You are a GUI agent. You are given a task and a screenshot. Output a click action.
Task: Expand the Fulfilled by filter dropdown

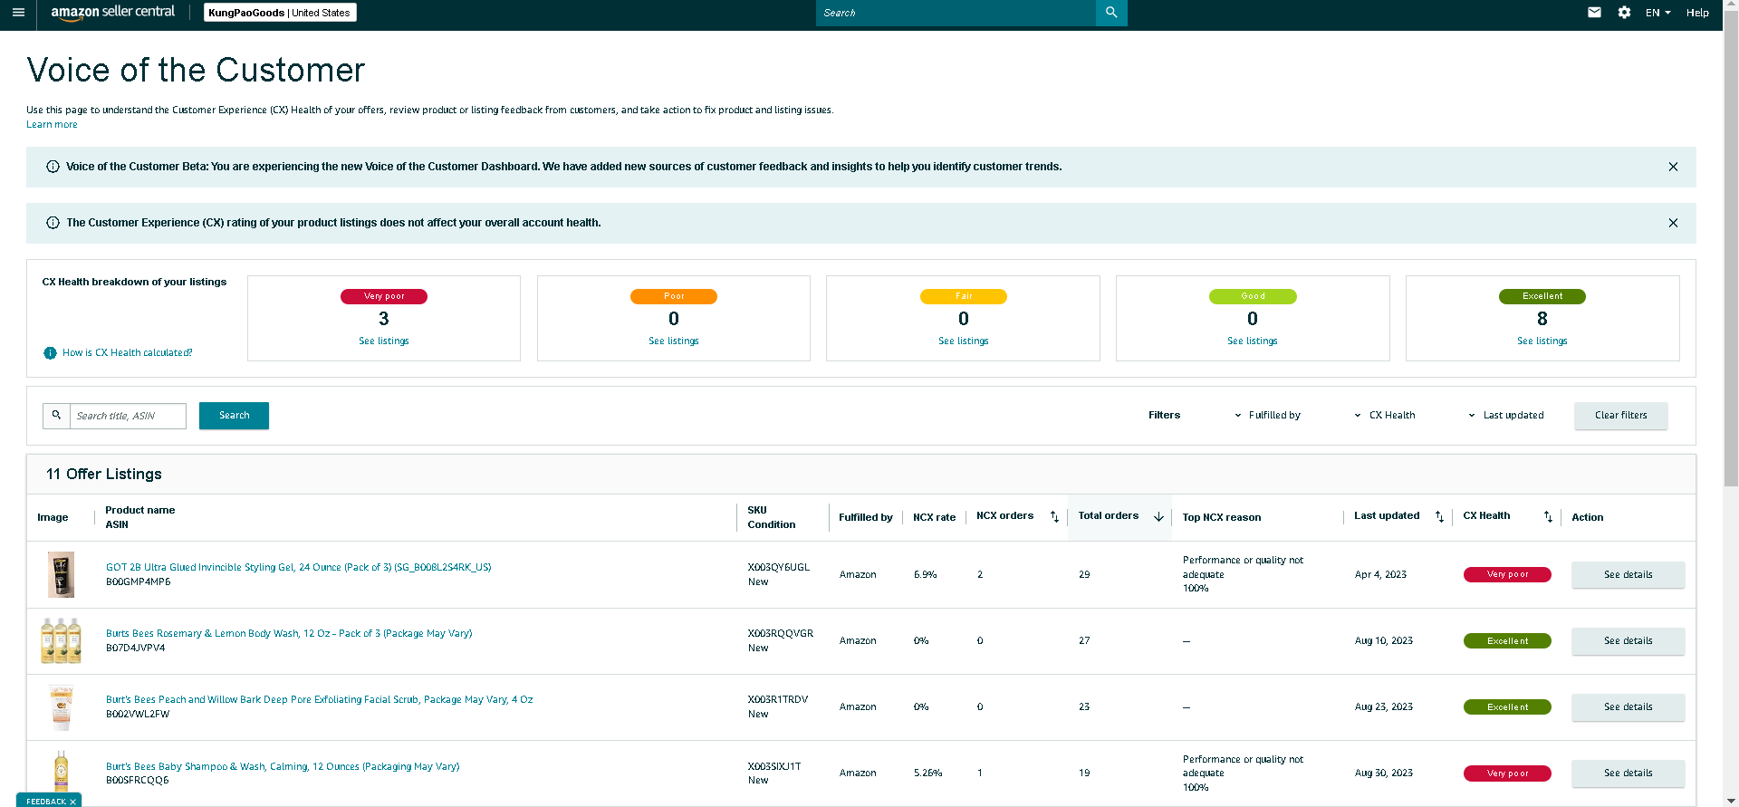tap(1268, 416)
